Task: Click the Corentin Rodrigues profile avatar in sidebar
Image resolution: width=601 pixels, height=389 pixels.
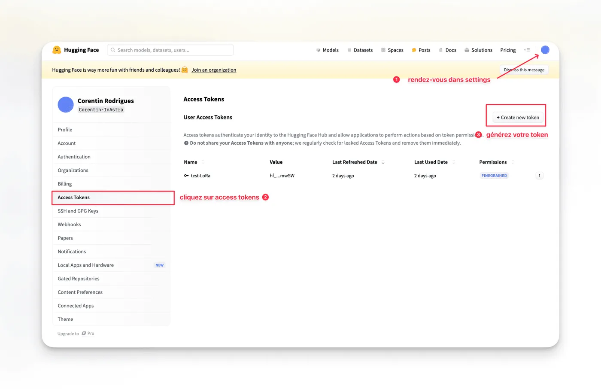Action: point(66,105)
